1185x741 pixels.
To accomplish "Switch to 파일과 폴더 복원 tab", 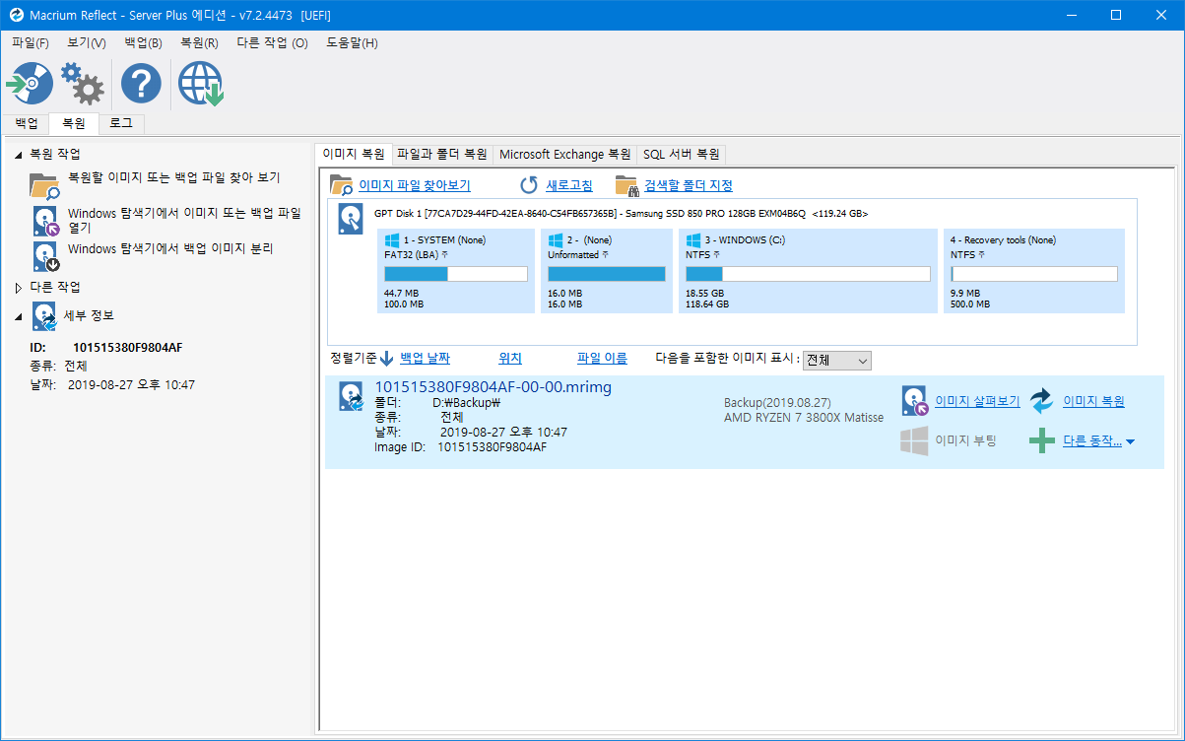I will pyautogui.click(x=441, y=155).
